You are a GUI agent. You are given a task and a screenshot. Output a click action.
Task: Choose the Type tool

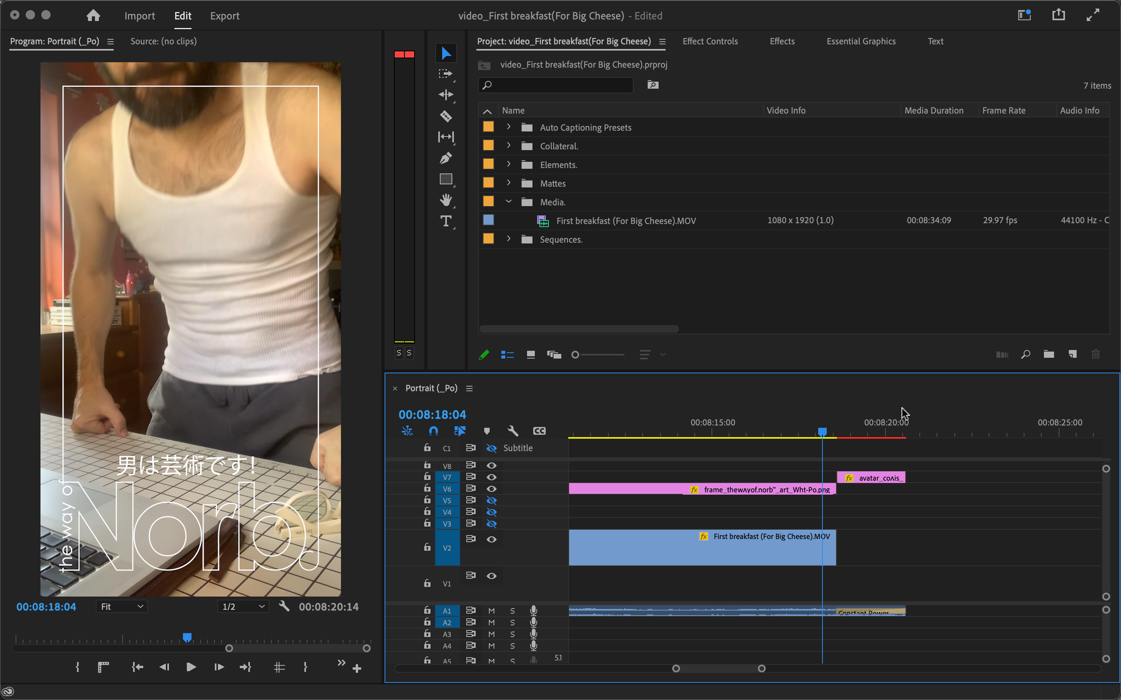coord(446,221)
